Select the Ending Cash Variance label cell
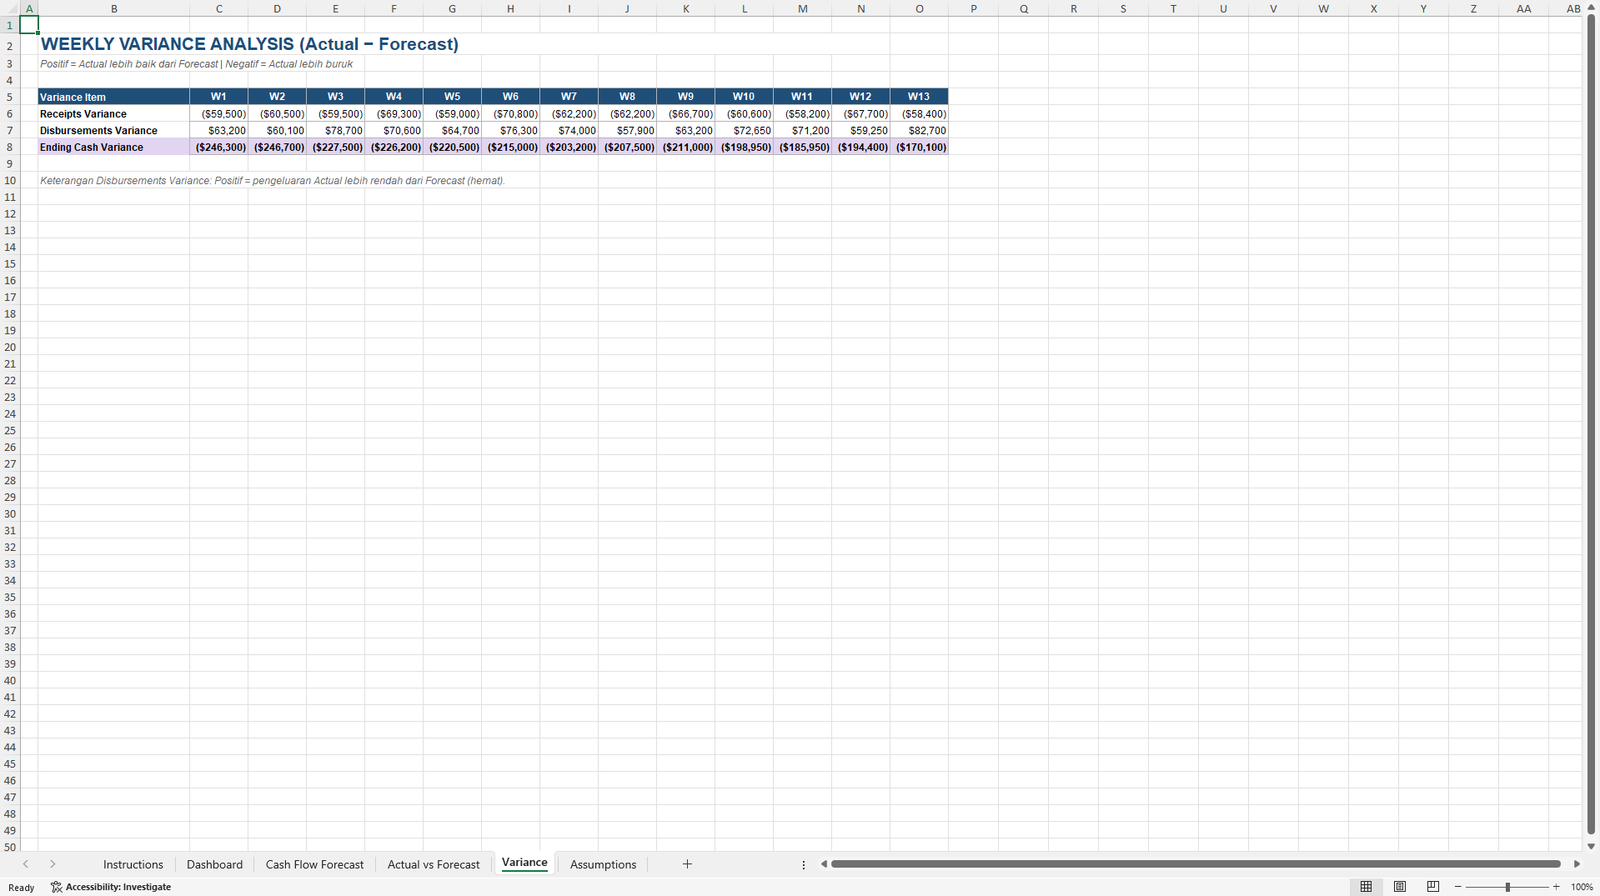The image size is (1600, 896). [x=113, y=147]
